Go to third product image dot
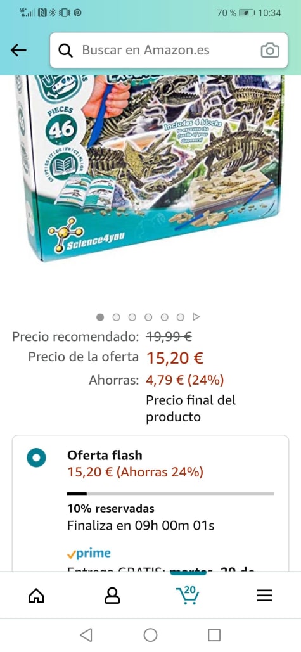The height and width of the screenshot is (652, 301). [132, 317]
